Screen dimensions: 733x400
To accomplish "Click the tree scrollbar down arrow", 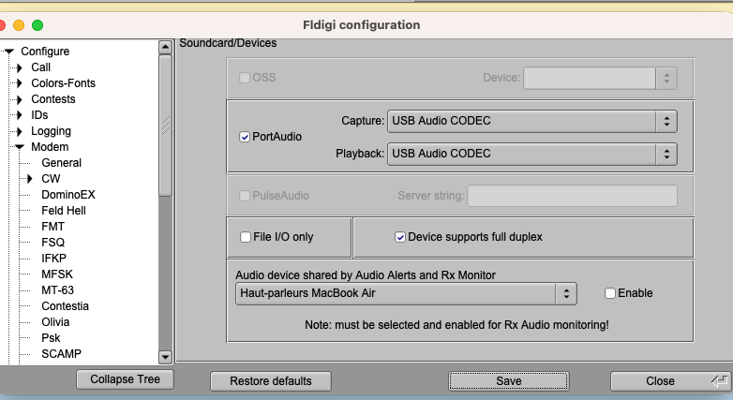I will (x=165, y=357).
